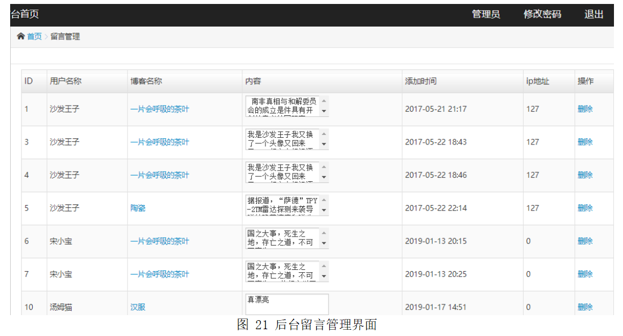Click content box in row ID 4

(287, 172)
